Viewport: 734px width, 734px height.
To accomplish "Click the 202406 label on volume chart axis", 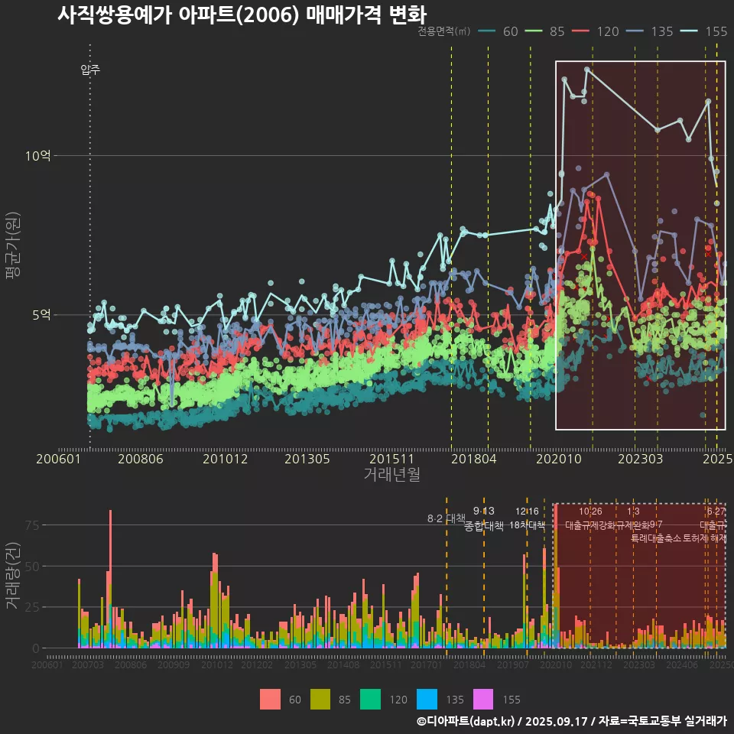I will pos(682,664).
